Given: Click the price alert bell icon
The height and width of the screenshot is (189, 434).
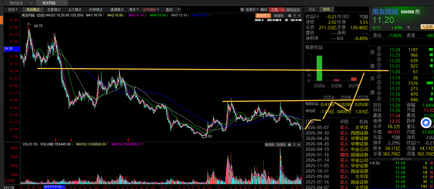Looking at the screenshot, I should click(408, 27).
